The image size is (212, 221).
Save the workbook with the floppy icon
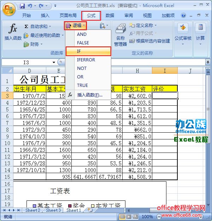[22, 6]
